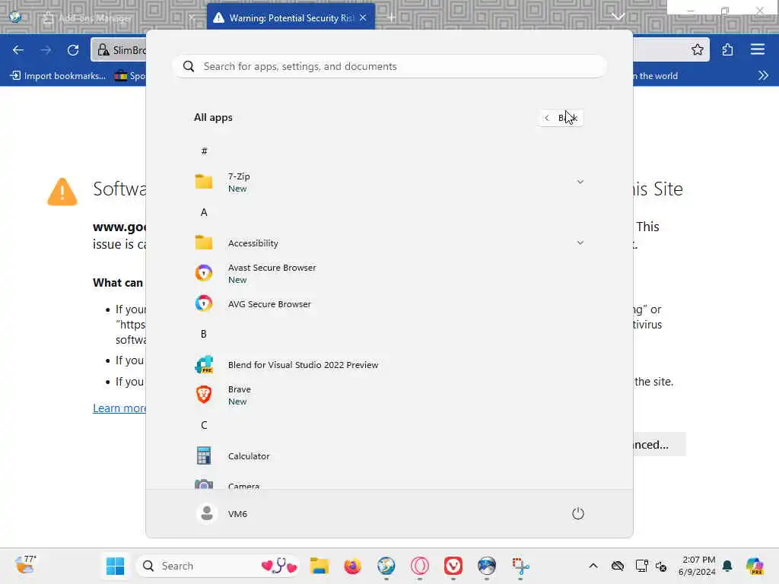This screenshot has width=779, height=584.
Task: Show more bookmarks toolbar items
Action: pos(763,75)
